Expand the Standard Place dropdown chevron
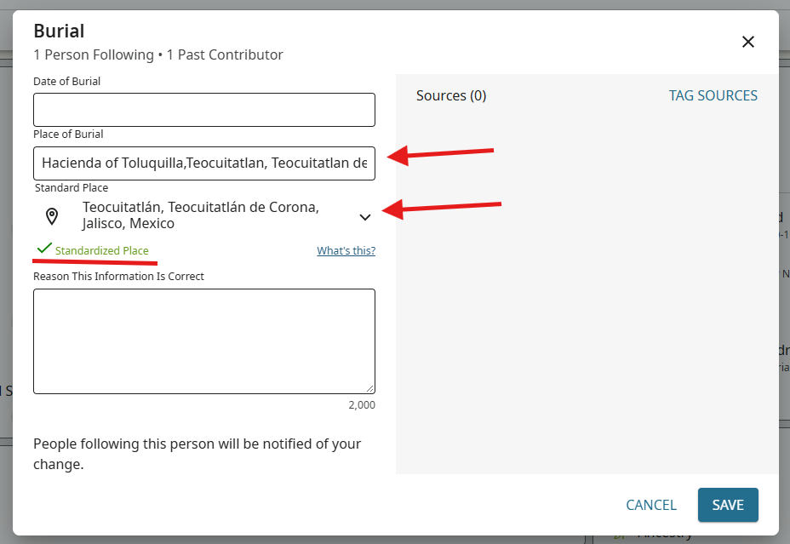Image resolution: width=790 pixels, height=544 pixels. (365, 217)
